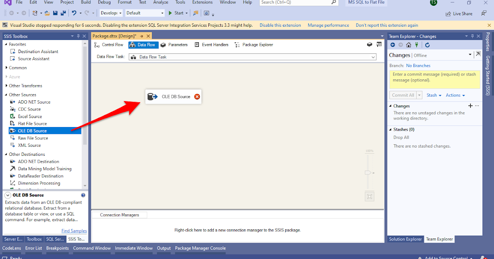
Task: Collapse the Other Destinations group
Action: pyautogui.click(x=6, y=155)
